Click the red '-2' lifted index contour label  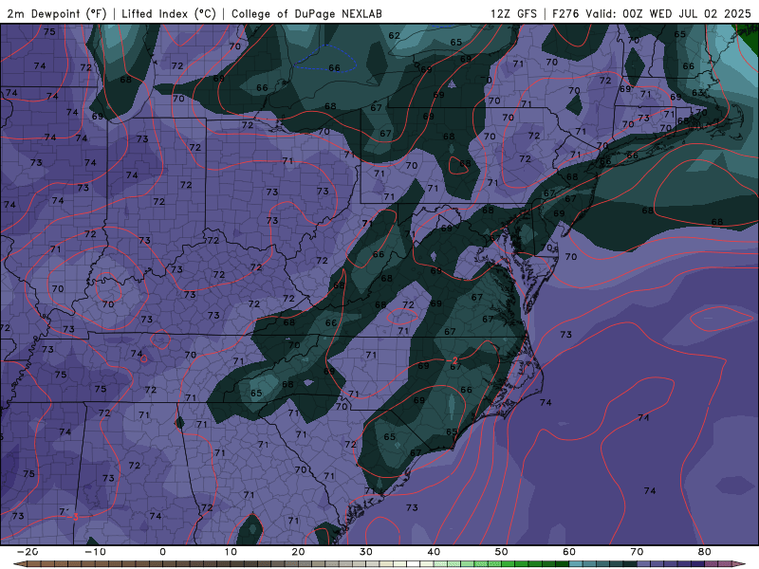[453, 360]
